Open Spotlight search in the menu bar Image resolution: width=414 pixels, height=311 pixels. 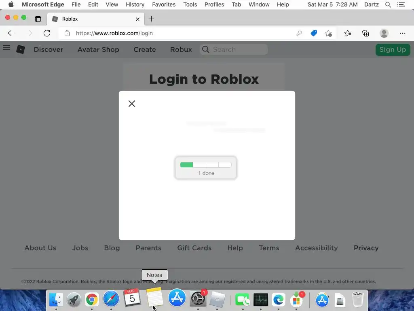point(388,4)
